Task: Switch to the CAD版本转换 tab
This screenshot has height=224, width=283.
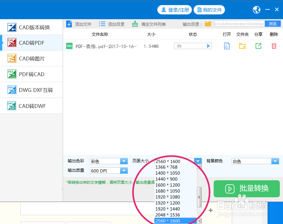Action: tap(32, 27)
